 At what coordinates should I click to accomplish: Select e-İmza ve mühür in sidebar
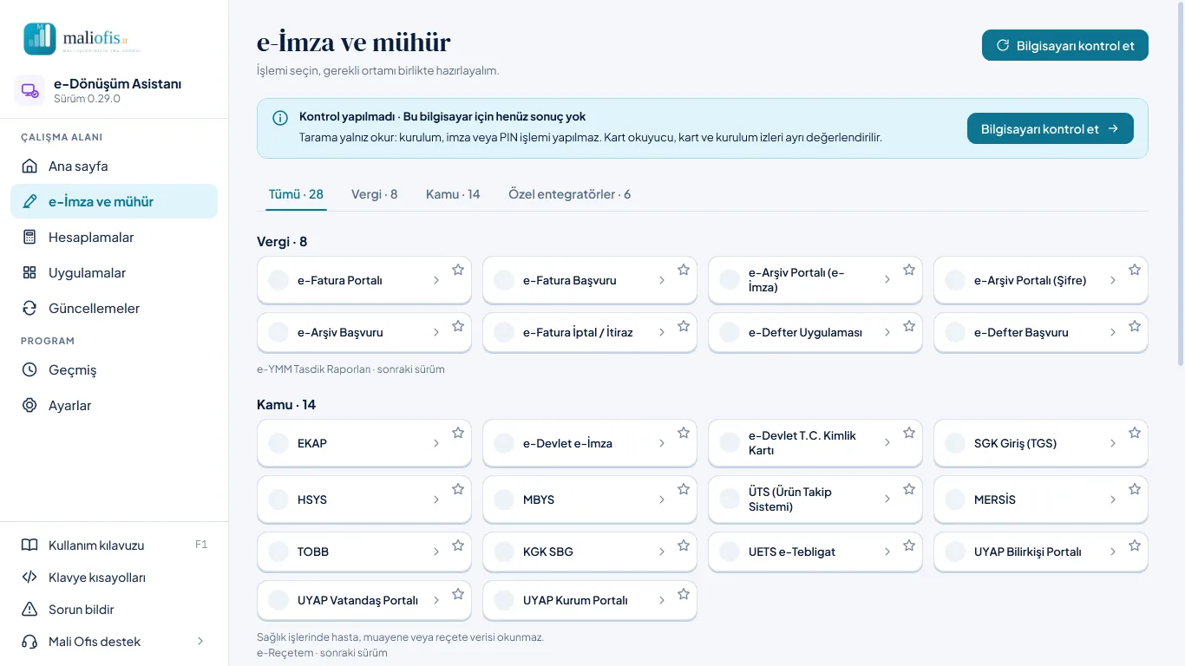114,201
